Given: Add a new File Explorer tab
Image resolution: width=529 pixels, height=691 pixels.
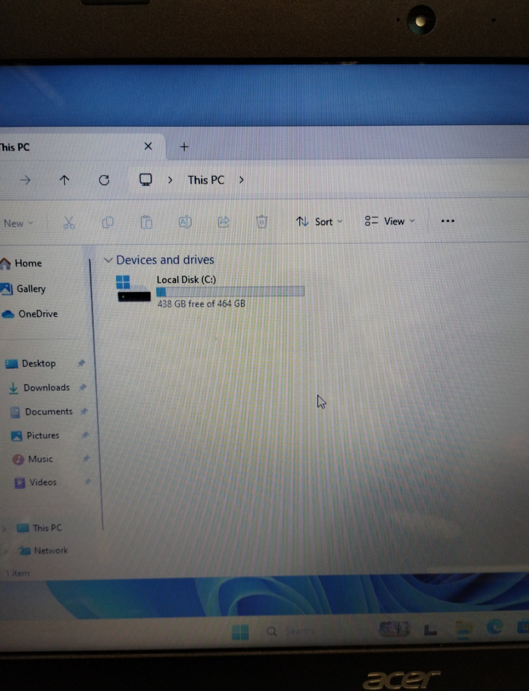Looking at the screenshot, I should click(184, 147).
